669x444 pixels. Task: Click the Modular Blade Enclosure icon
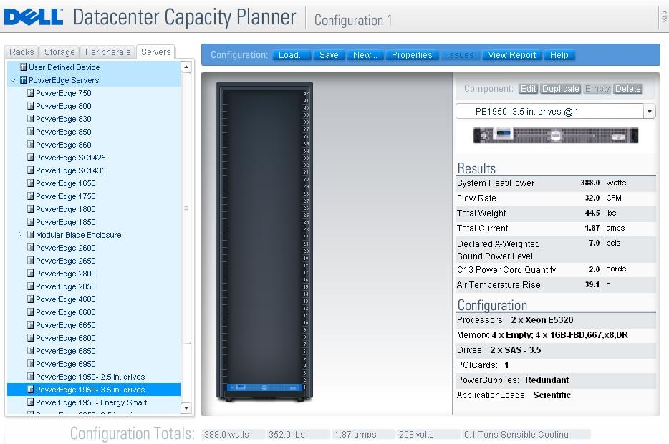click(30, 235)
